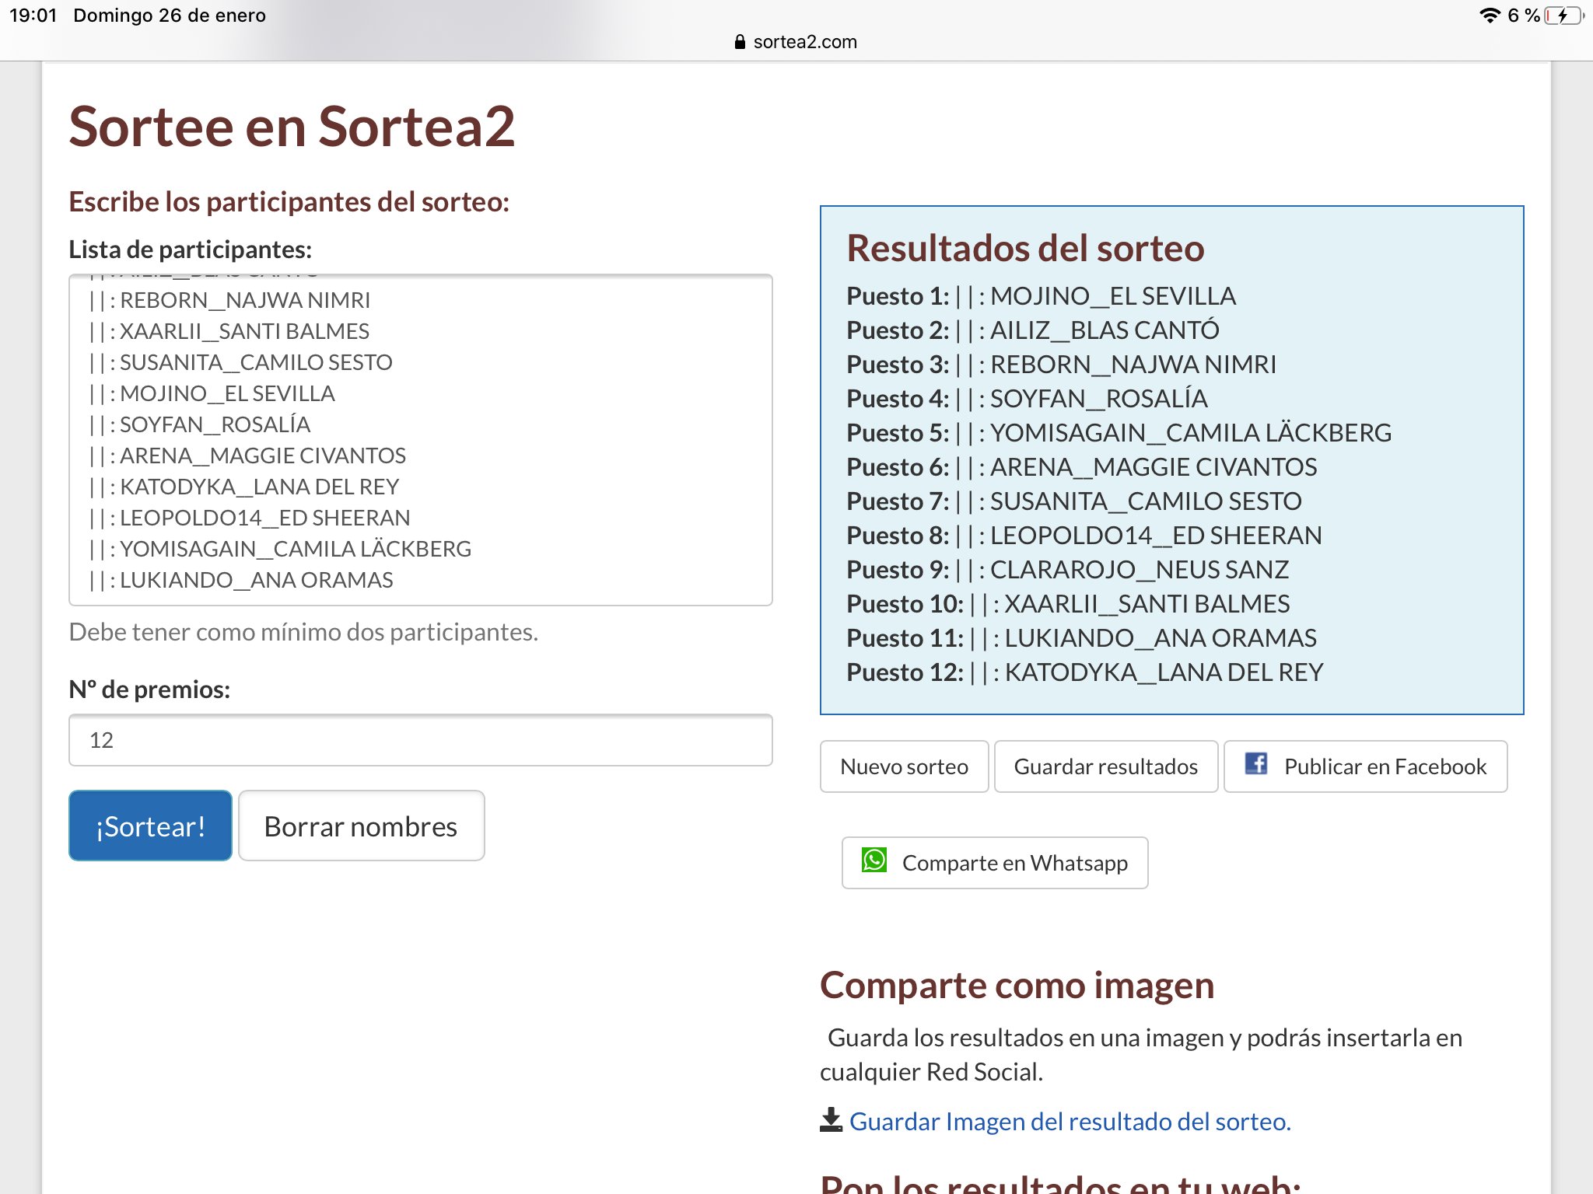This screenshot has width=1593, height=1194.
Task: Click Publicar en Facebook button
Action: pyautogui.click(x=1365, y=766)
